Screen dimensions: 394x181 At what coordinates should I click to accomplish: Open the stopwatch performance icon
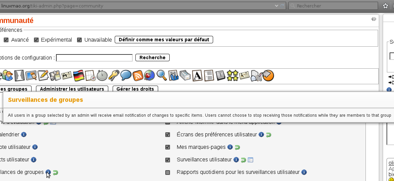click(x=102, y=75)
